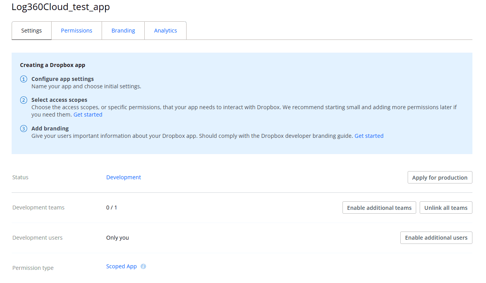The height and width of the screenshot is (283, 486).
Task: Open the Scoped App link
Action: tap(121, 266)
